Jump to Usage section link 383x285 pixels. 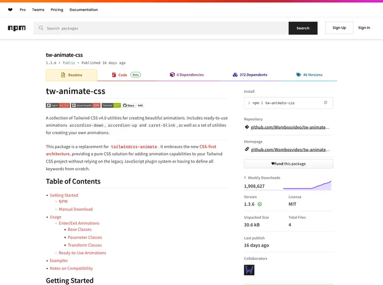(x=56, y=217)
